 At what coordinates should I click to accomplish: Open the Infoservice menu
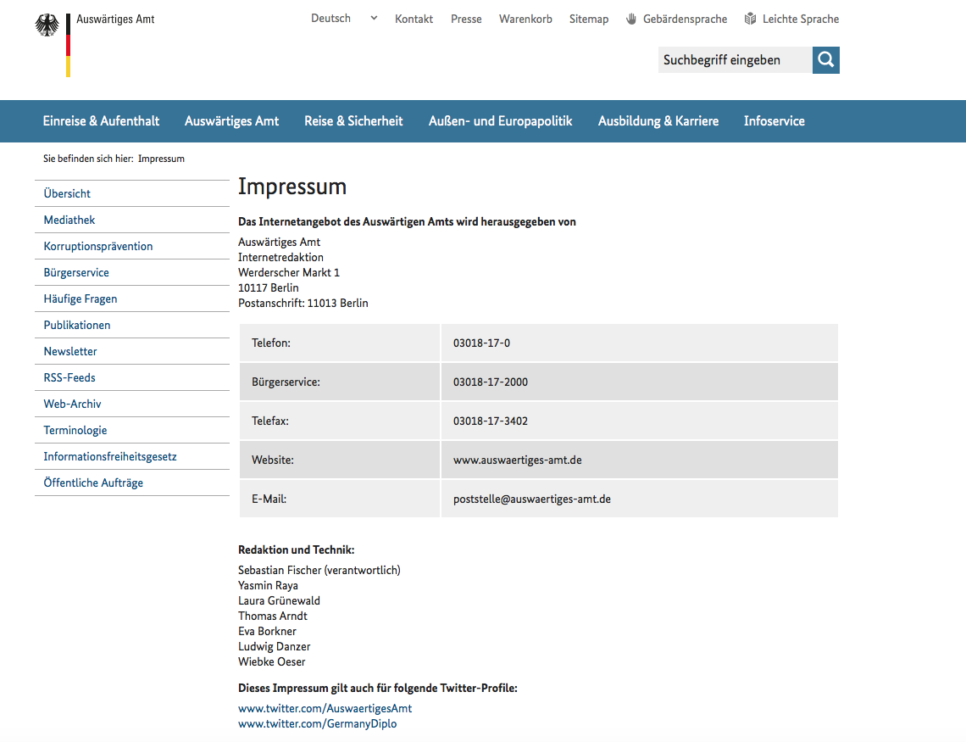[x=774, y=120]
